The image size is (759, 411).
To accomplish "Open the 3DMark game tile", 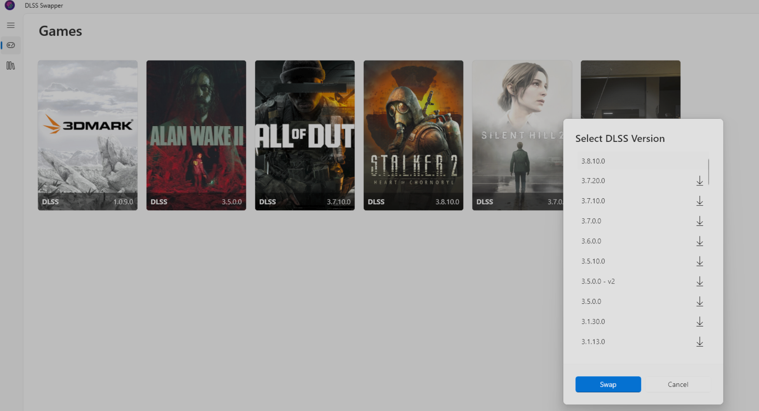I will click(x=88, y=135).
